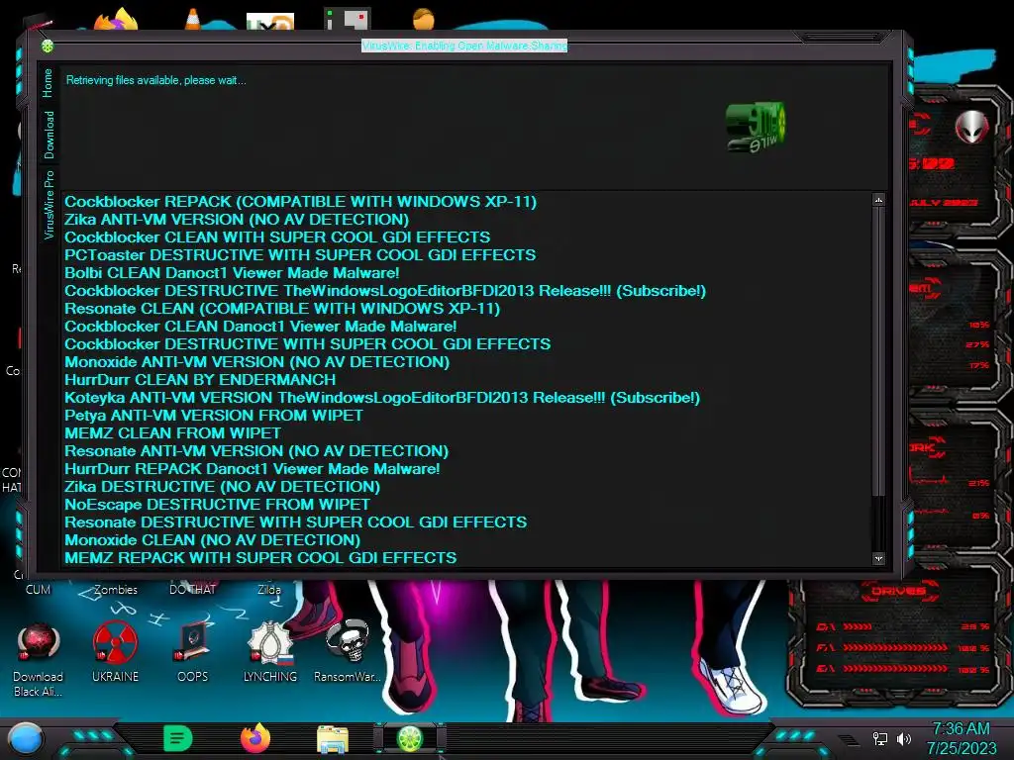The height and width of the screenshot is (760, 1014).
Task: Open the UKRAINE desktop icon
Action: point(115,651)
